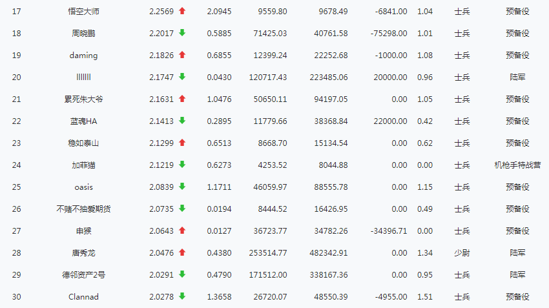The image size is (549, 308).
Task: Open trader name 悟空大师
Action: [83, 12]
